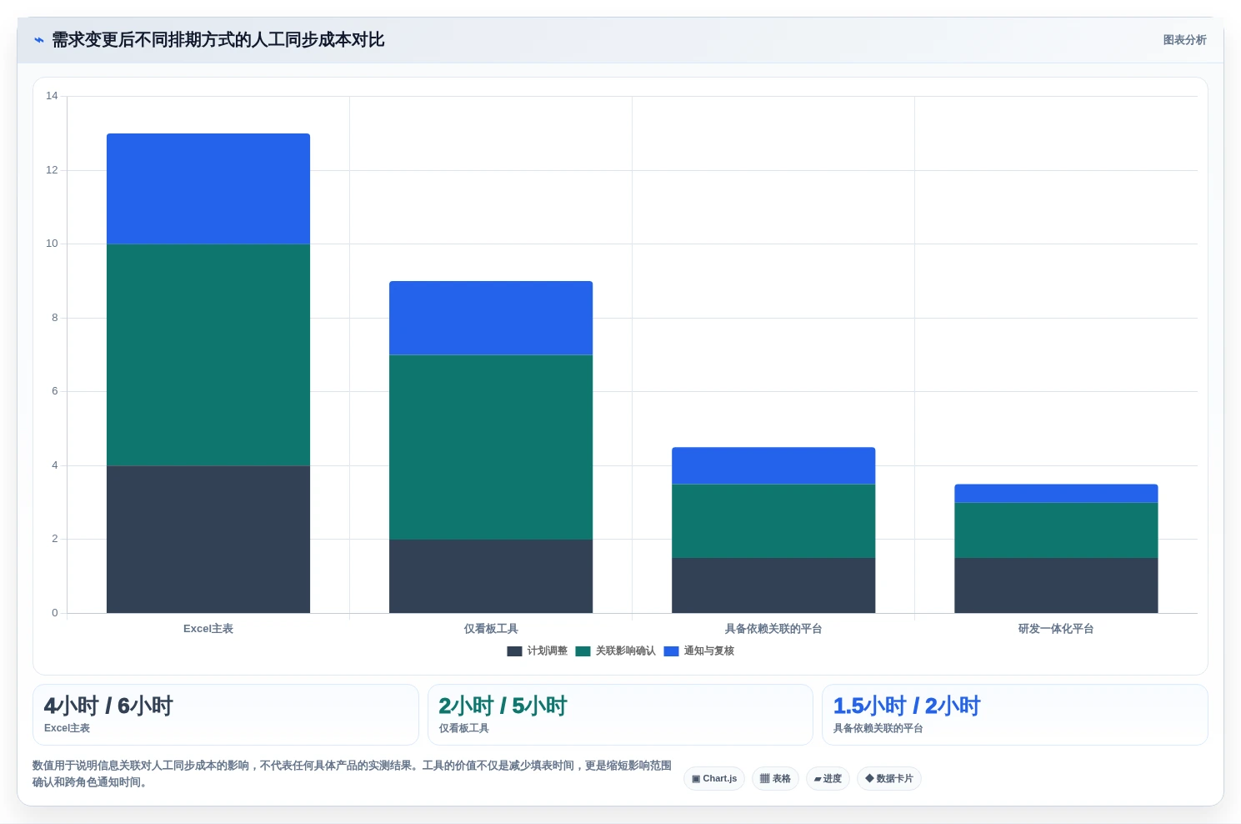Select the dark 计划调整 segment of the Excel主表 bar
The width and height of the screenshot is (1241, 824).
pyautogui.click(x=208, y=539)
